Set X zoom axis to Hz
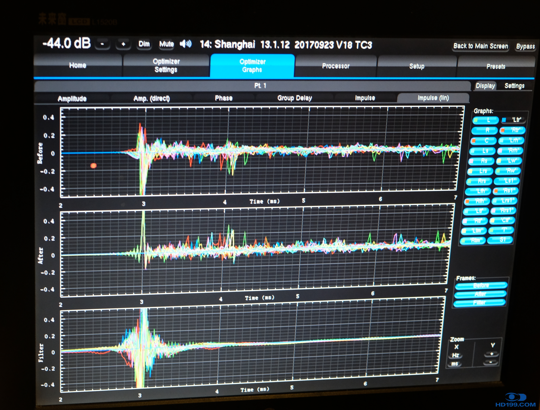 click(455, 356)
